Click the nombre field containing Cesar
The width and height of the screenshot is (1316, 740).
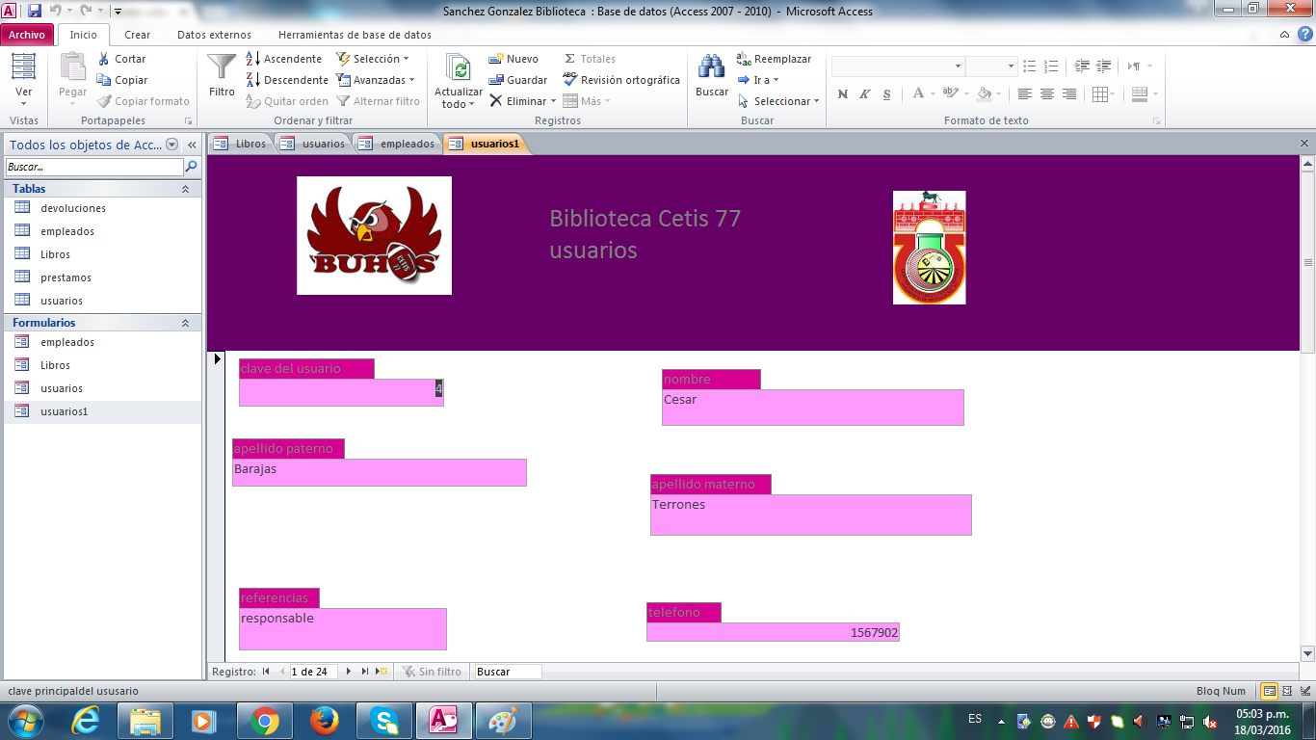point(812,407)
